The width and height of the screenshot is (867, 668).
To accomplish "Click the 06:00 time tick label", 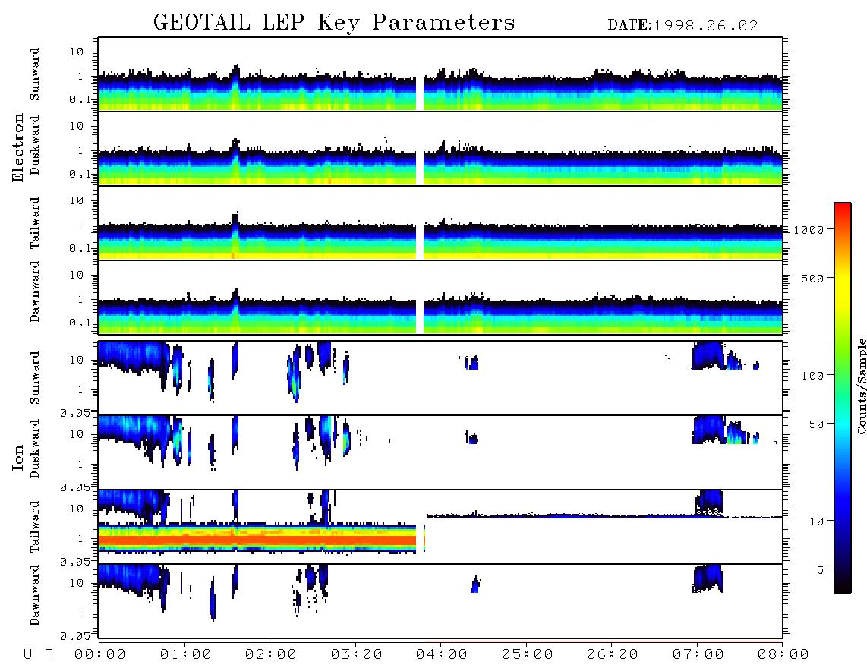I will 613,654.
